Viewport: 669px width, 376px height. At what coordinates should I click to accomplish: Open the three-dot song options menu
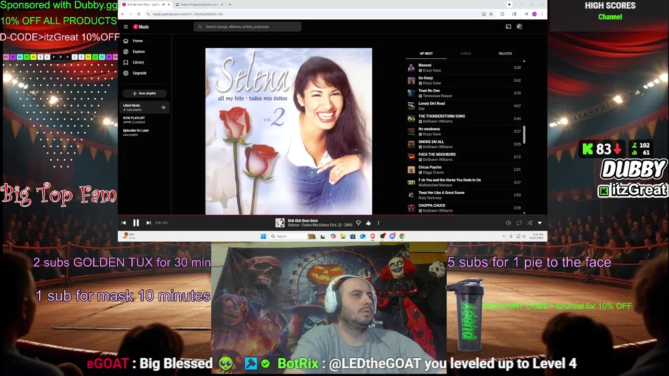pos(378,223)
